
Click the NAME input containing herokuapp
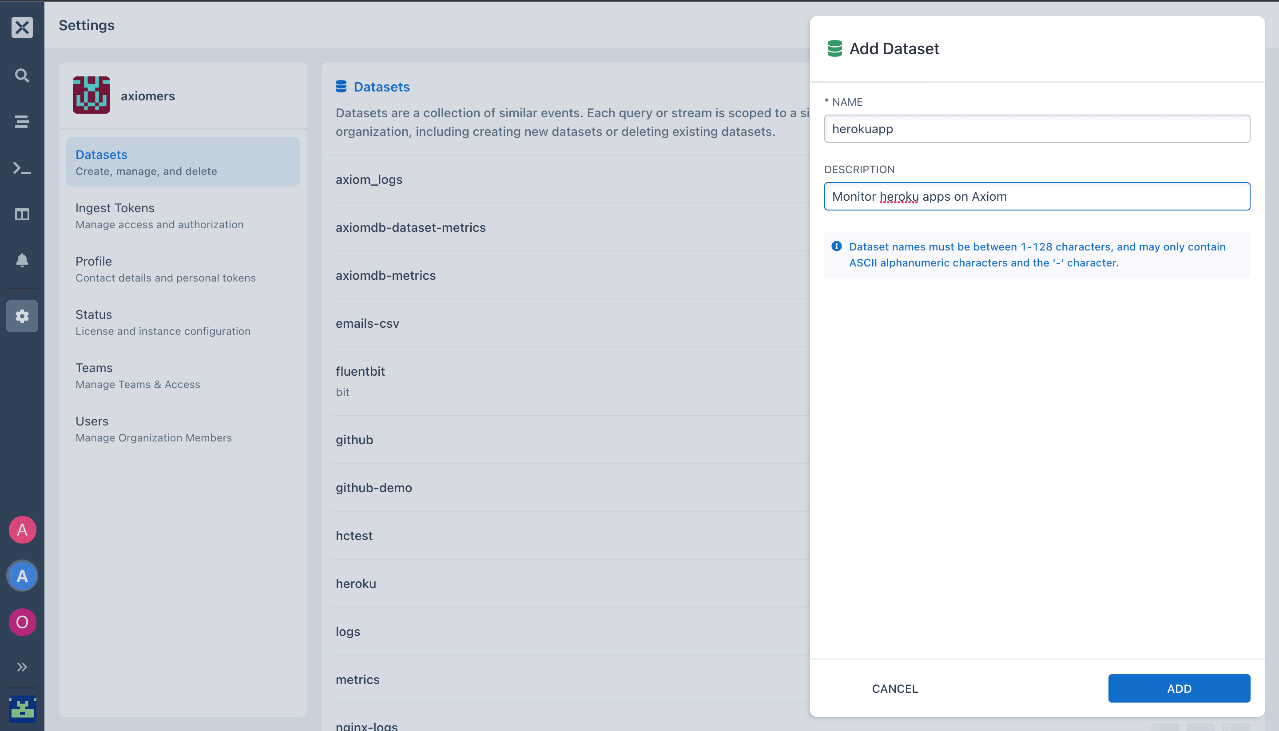1037,129
